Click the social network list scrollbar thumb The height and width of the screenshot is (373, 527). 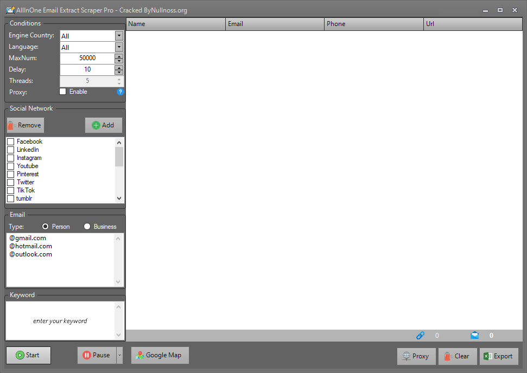(x=119, y=157)
